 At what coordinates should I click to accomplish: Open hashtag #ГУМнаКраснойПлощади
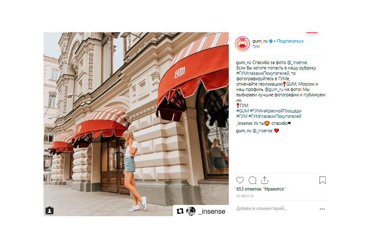click(276, 111)
